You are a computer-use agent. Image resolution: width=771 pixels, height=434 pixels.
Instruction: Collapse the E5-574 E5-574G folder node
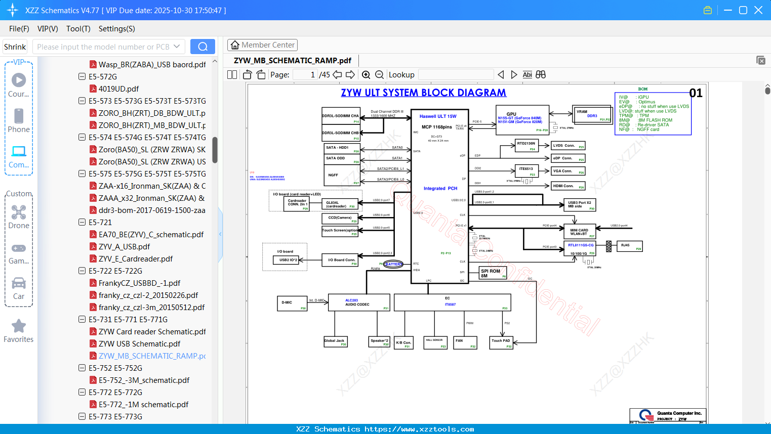tap(82, 138)
